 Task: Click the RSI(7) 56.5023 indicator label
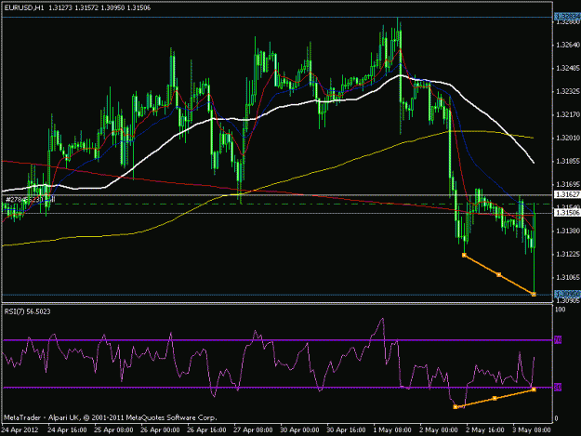tap(27, 311)
